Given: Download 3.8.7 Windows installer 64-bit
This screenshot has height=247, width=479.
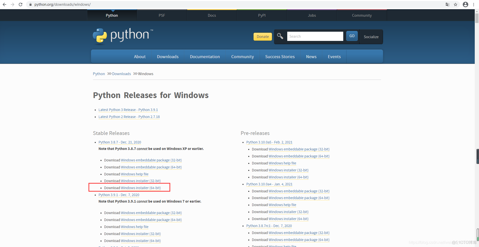Looking at the screenshot, I should [141, 188].
